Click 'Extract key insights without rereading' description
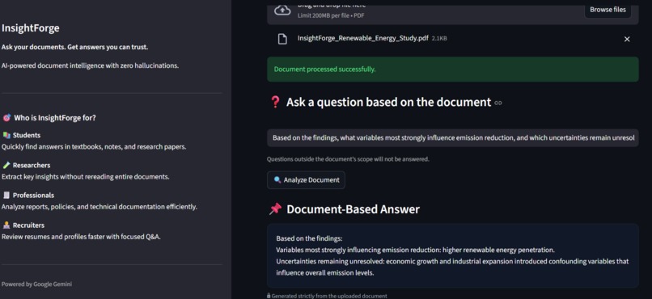Viewport: 652px width, 299px height. [x=85, y=177]
